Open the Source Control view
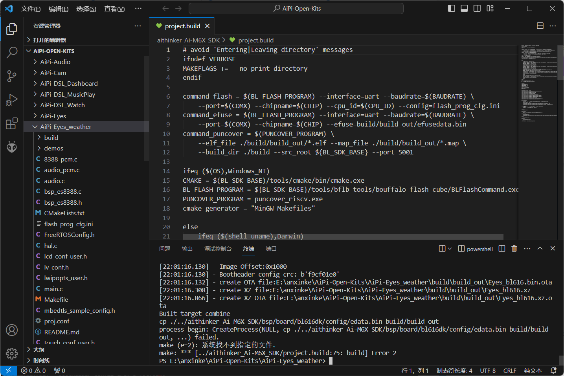Viewport: 564px width, 376px height. pos(12,76)
